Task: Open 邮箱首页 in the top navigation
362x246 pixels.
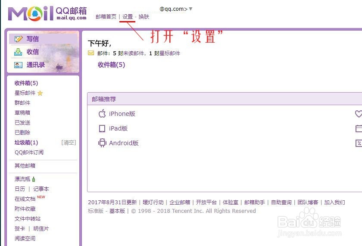Action: tap(106, 17)
